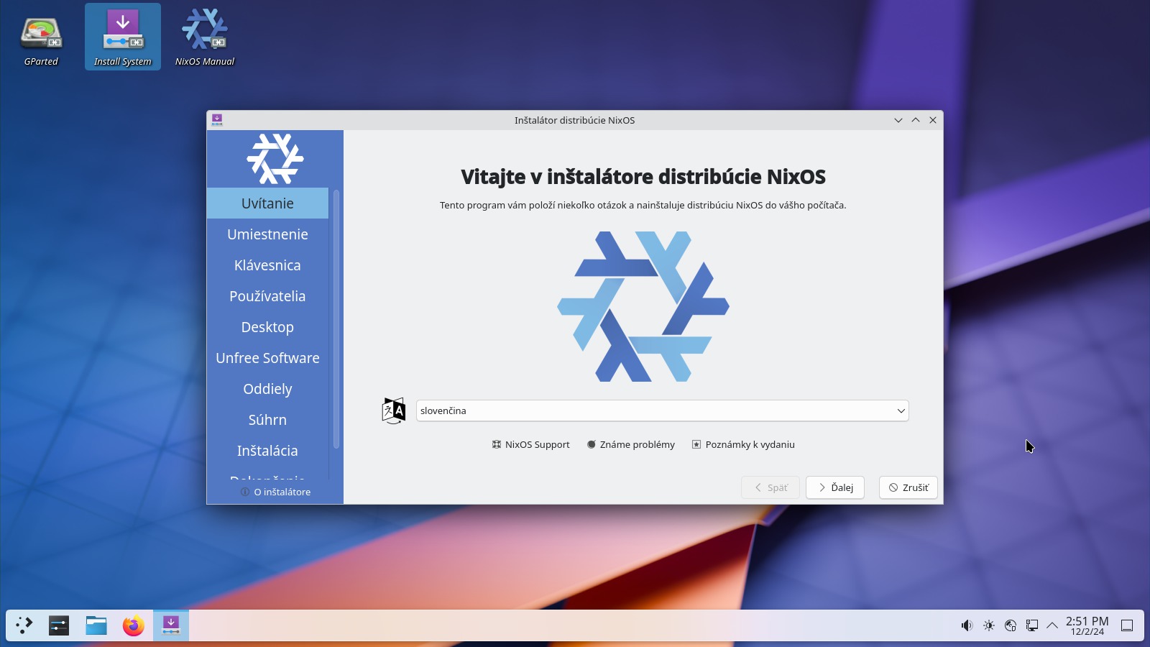
Task: Select the Používatelia step in sidebar
Action: [x=267, y=296]
